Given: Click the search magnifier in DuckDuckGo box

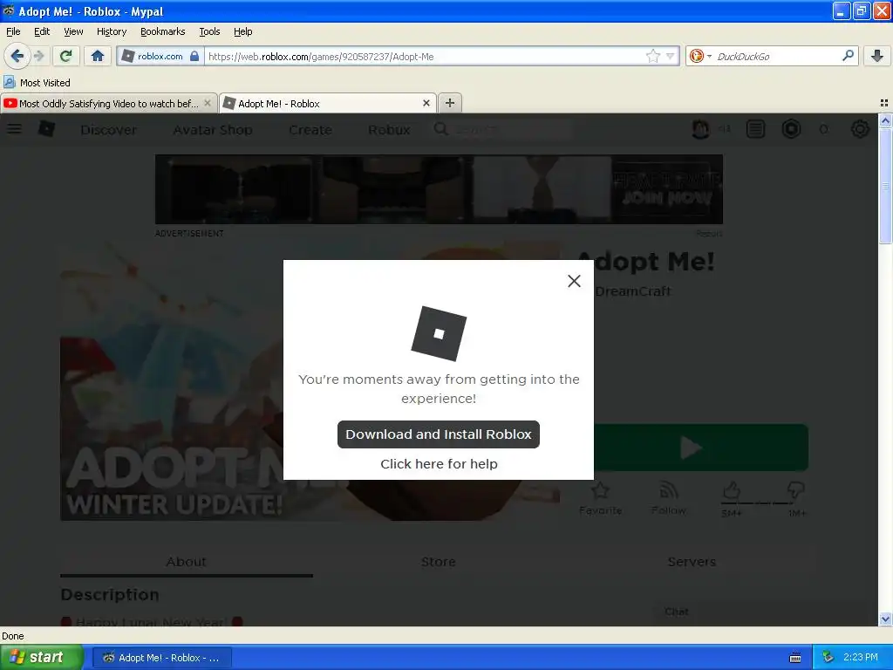Looking at the screenshot, I should click(848, 55).
